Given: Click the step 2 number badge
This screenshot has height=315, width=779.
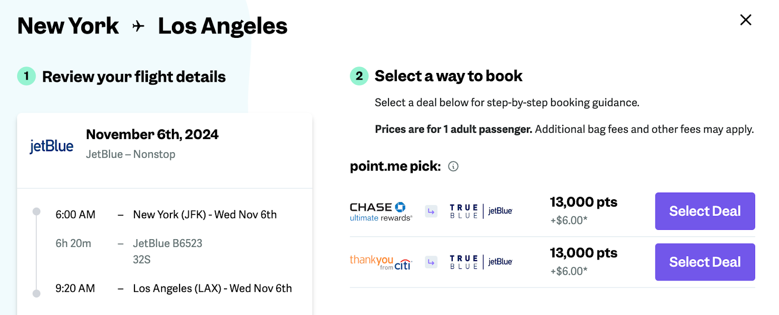Looking at the screenshot, I should [x=359, y=76].
